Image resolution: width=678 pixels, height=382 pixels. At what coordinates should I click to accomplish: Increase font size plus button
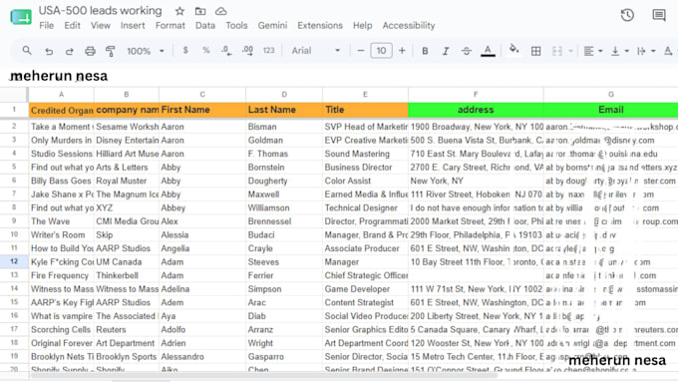[402, 51]
